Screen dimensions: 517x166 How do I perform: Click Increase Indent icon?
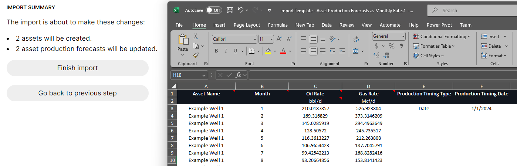pyautogui.click(x=342, y=51)
